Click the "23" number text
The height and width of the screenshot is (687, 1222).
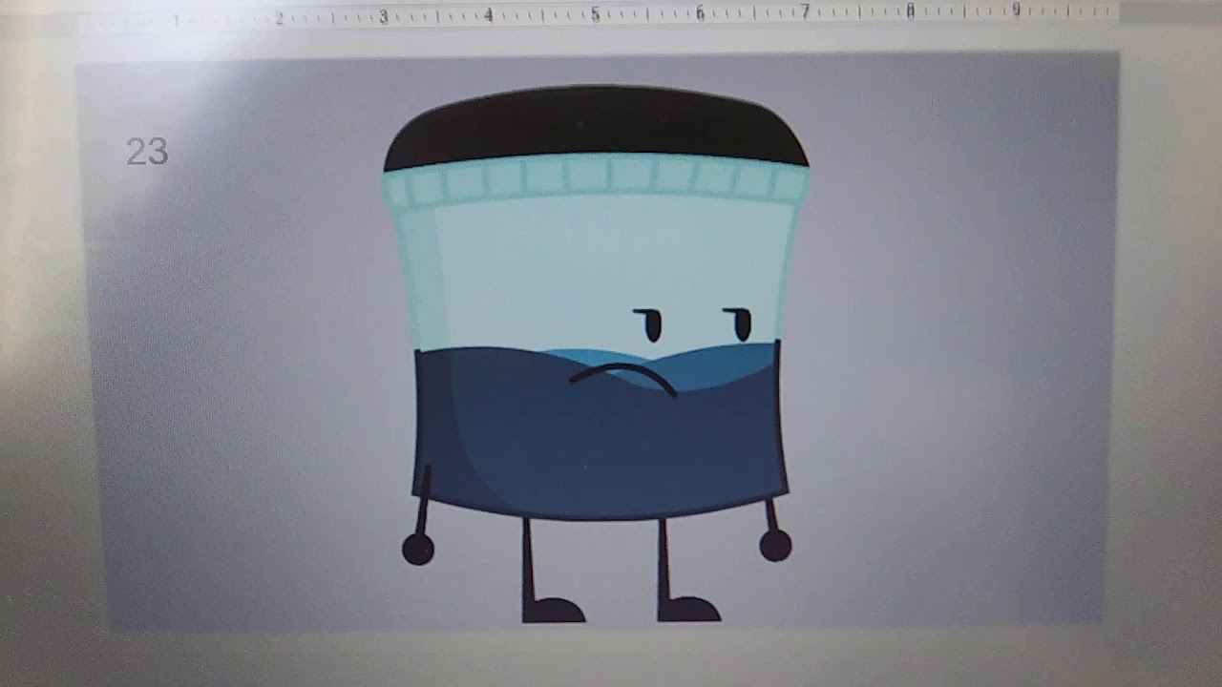[x=147, y=152]
